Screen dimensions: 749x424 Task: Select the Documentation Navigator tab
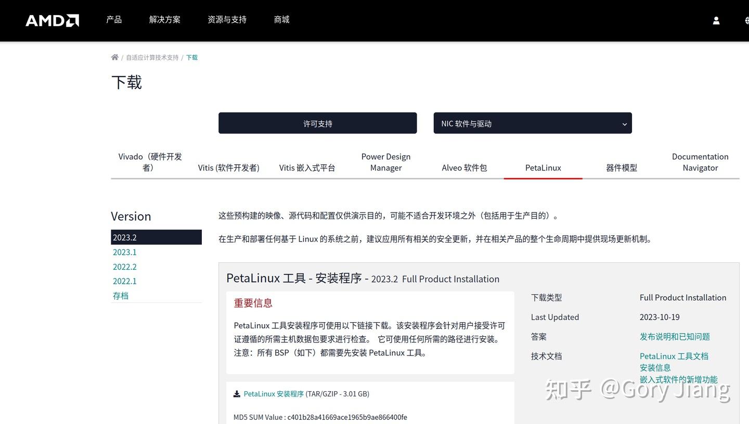[700, 162]
